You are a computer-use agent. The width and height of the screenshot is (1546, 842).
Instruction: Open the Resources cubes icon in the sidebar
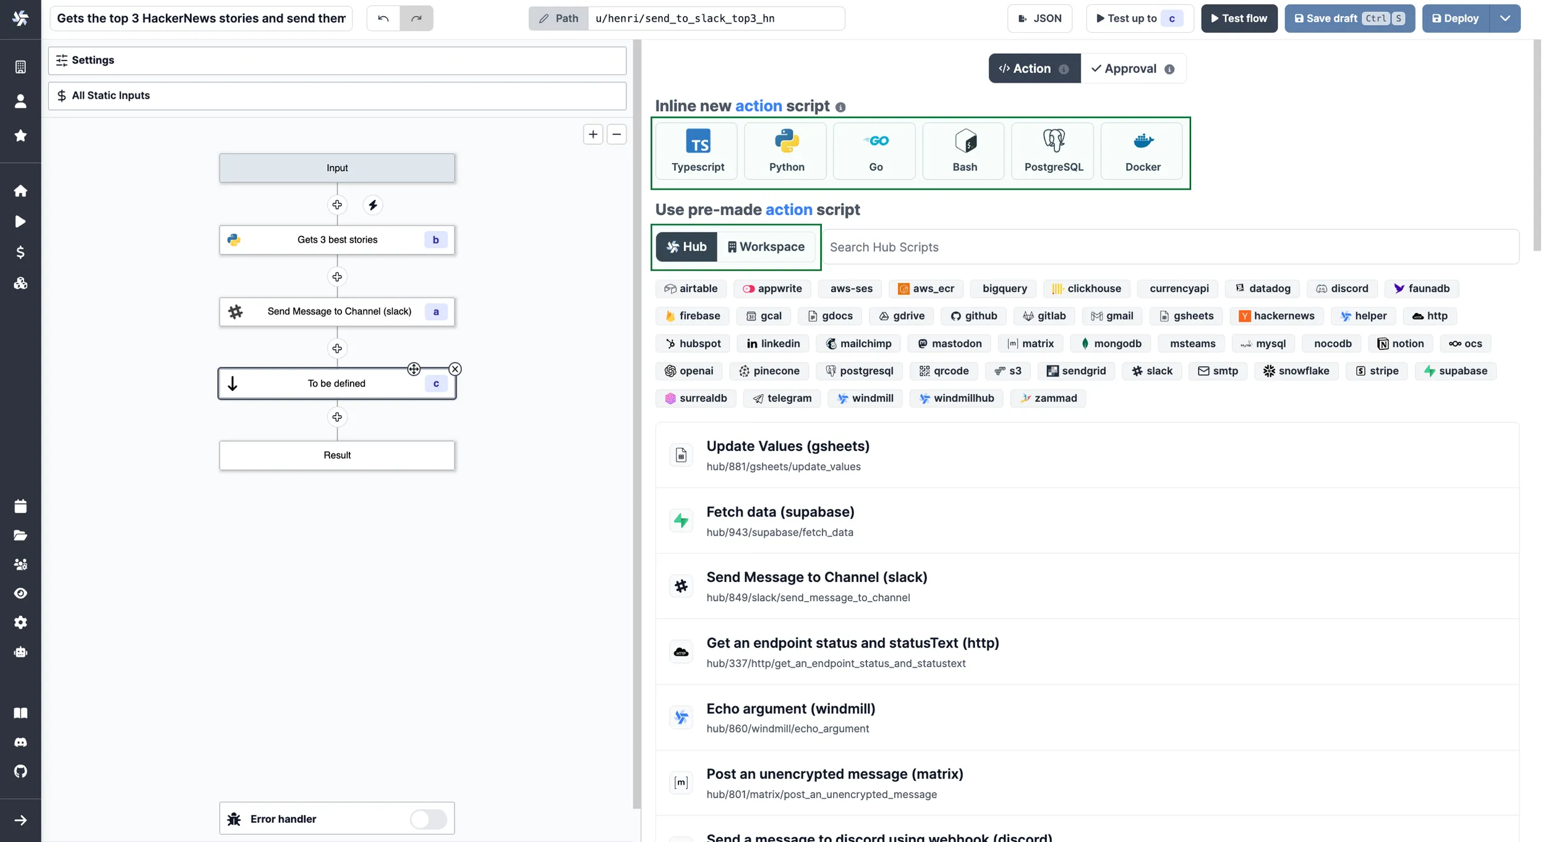[20, 283]
